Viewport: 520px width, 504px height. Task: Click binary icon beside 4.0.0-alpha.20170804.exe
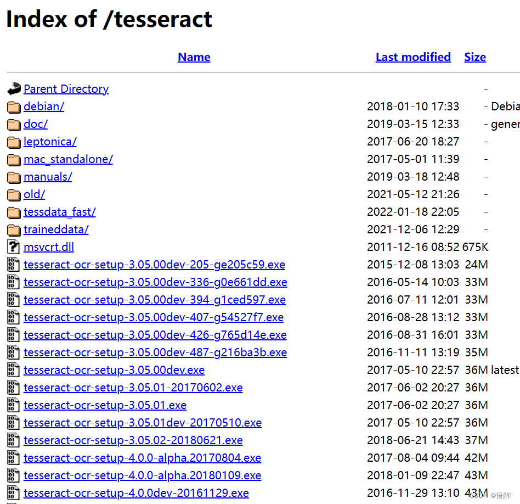point(13,458)
